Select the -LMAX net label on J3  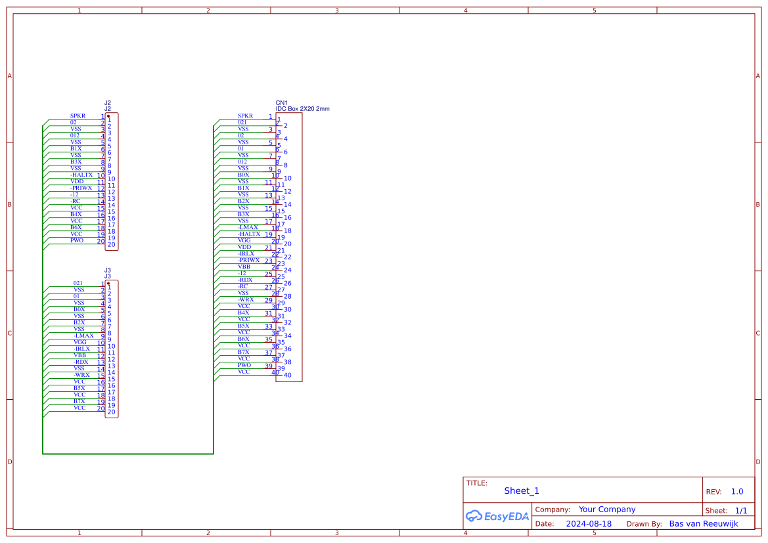(x=83, y=336)
